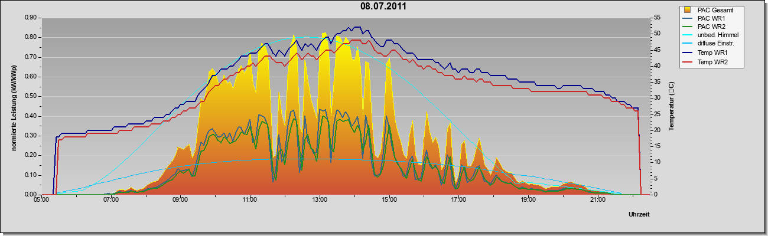The width and height of the screenshot is (768, 236).
Task: Click the PAC Gesamt legend color swatch
Action: pyautogui.click(x=688, y=9)
